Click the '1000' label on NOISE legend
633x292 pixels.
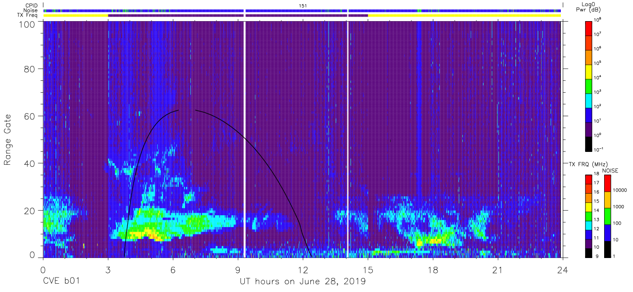tap(620, 207)
